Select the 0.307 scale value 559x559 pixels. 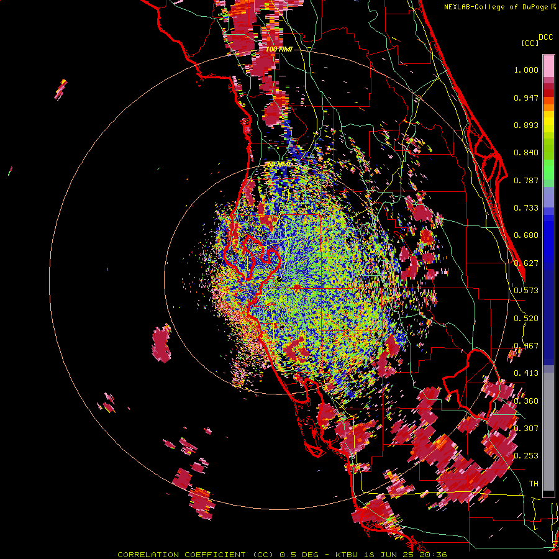526,429
